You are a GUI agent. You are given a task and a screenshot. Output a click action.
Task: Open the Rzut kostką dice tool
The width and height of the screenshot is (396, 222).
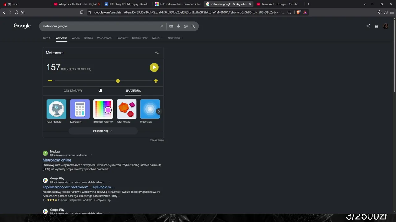pos(127,111)
